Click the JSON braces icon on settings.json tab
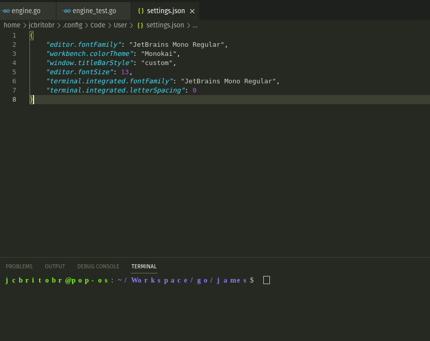Viewport: 430px width, 341px height. [140, 10]
